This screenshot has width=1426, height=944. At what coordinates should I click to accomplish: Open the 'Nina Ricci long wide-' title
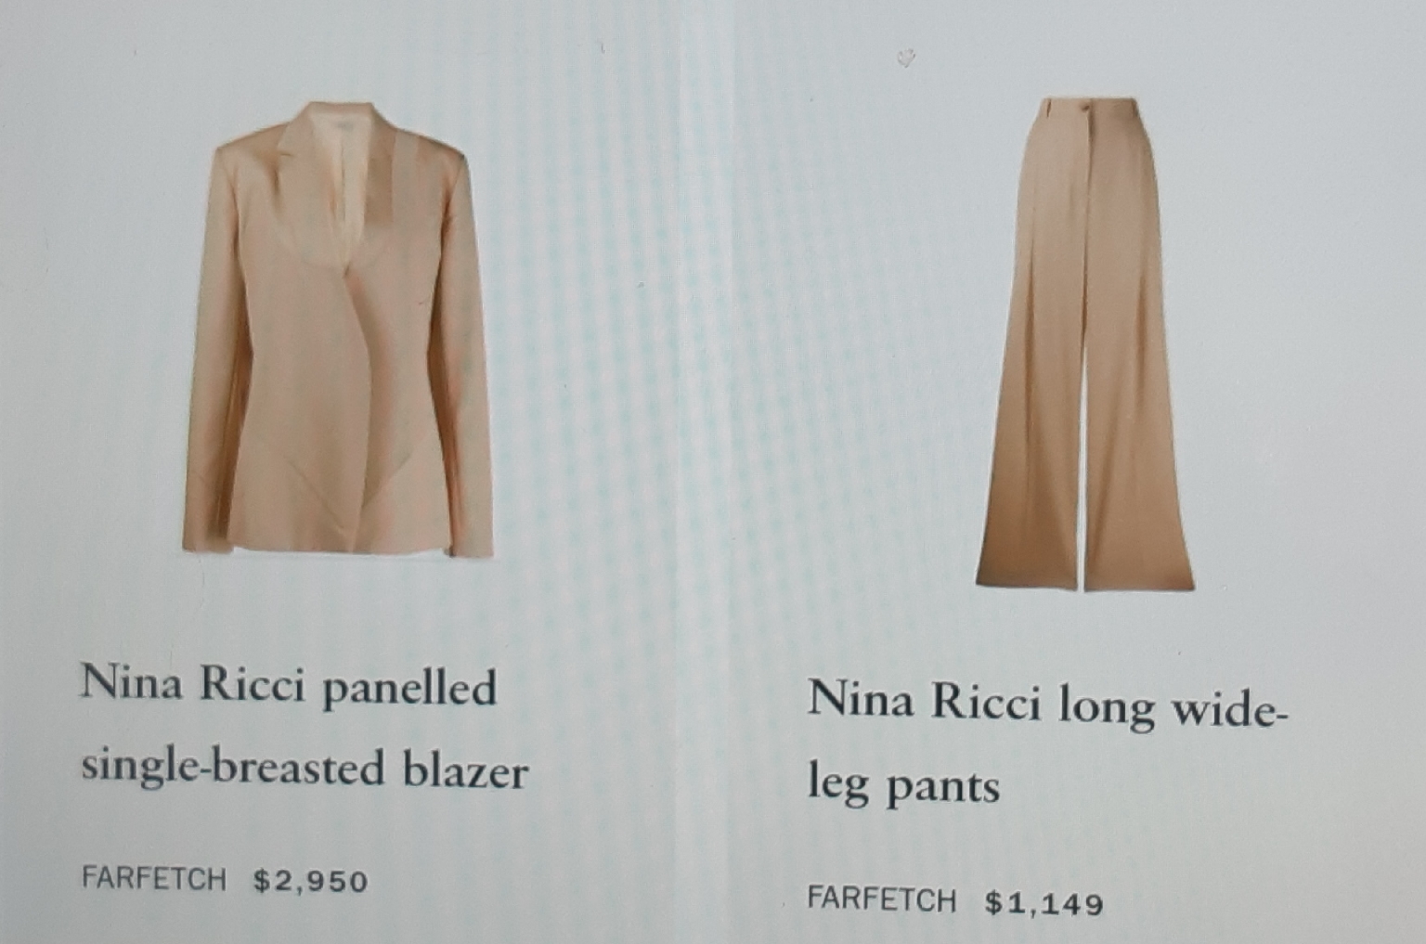pos(1048,704)
